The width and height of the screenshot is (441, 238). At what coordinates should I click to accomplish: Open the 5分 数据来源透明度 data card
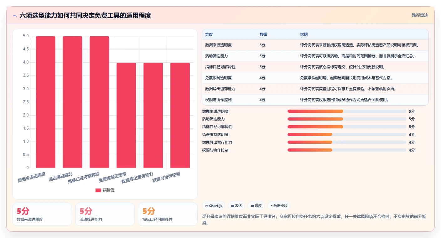tap(42, 214)
